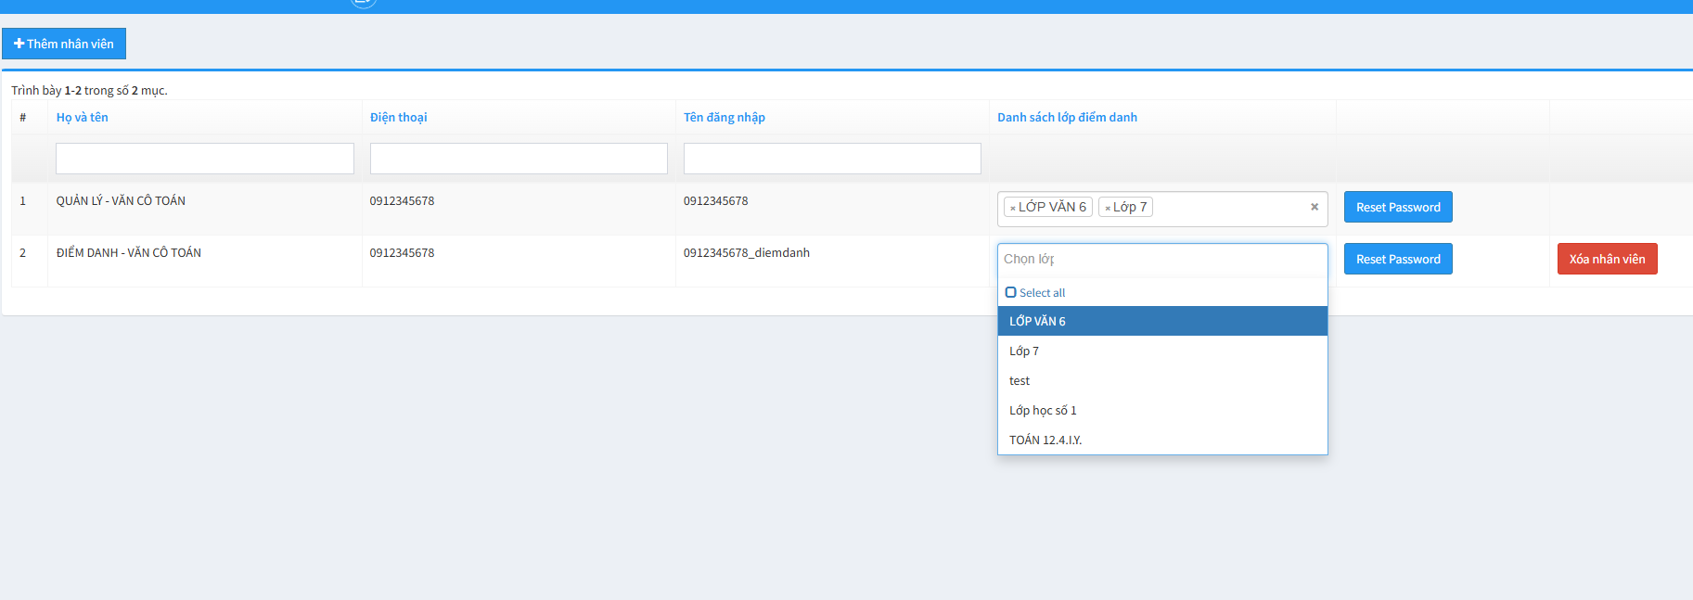Image resolution: width=1693 pixels, height=600 pixels.
Task: Reset Password for ĐIỂM DANH - VĂN CÔ TOÁN
Action: [1397, 259]
